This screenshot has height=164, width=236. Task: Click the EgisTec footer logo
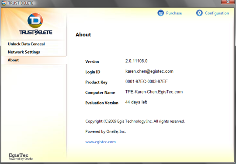(21, 157)
